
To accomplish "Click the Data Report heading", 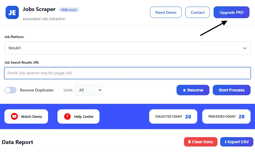I will (x=17, y=142).
